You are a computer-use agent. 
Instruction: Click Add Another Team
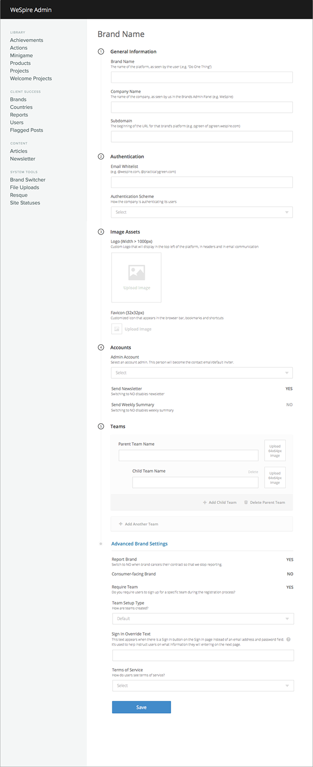(x=141, y=524)
